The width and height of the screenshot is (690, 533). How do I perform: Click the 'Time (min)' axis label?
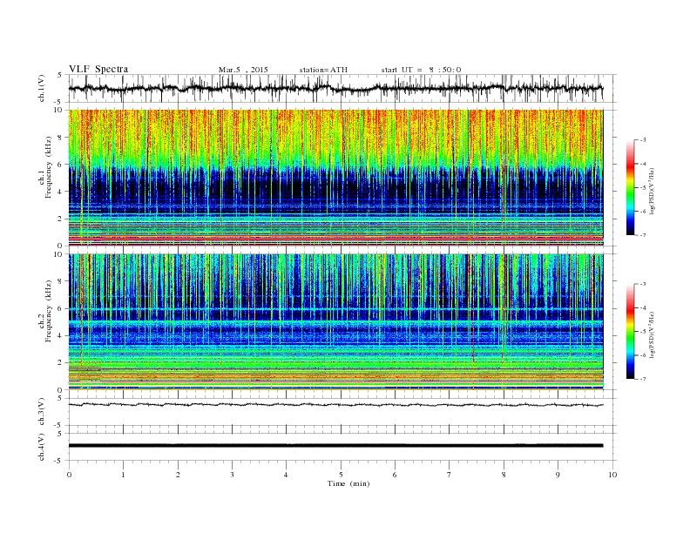tap(348, 483)
